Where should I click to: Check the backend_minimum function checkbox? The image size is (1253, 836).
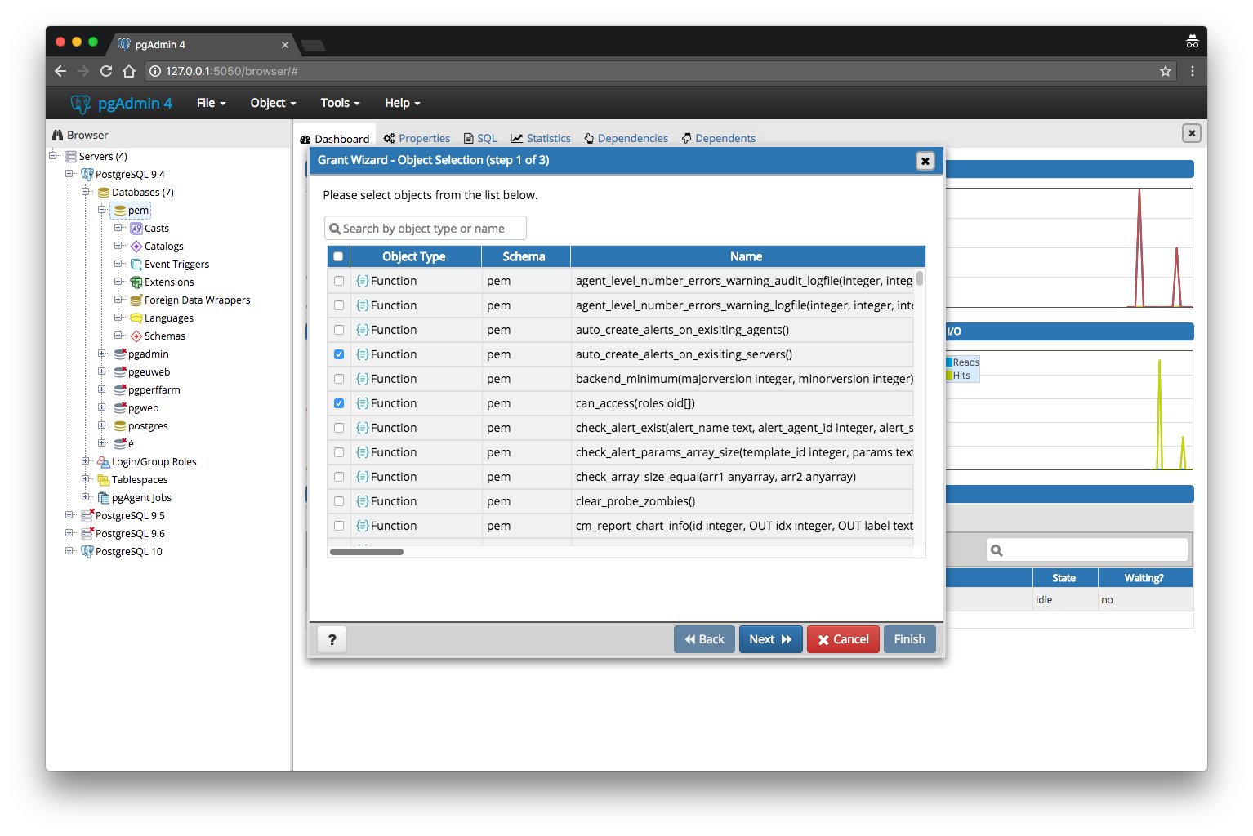click(x=339, y=379)
